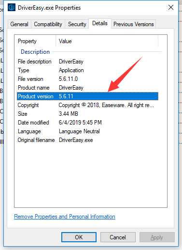Click the Copyright 2018 Easeware value
The width and height of the screenshot is (182, 250).
click(x=106, y=105)
